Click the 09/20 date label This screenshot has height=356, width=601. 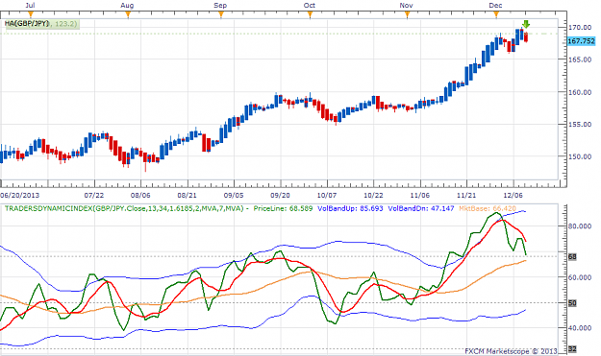click(x=280, y=195)
